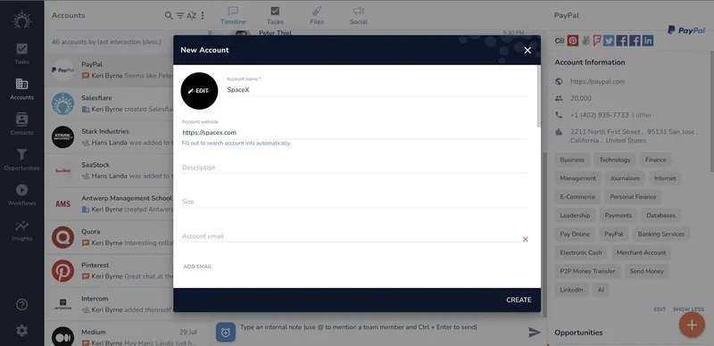Click the Banking Services tag

[660, 234]
